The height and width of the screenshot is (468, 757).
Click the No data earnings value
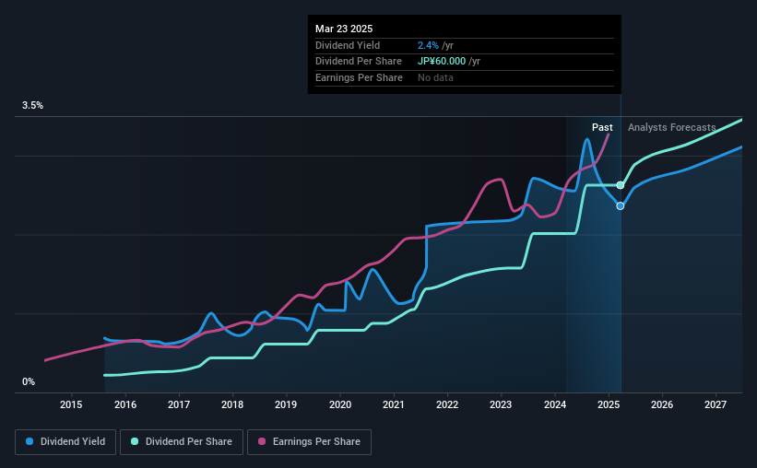click(x=435, y=77)
